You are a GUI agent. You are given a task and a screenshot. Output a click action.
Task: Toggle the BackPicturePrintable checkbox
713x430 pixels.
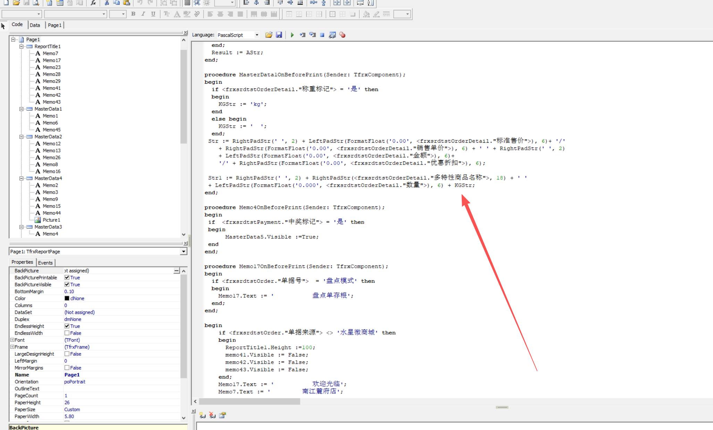pos(67,278)
